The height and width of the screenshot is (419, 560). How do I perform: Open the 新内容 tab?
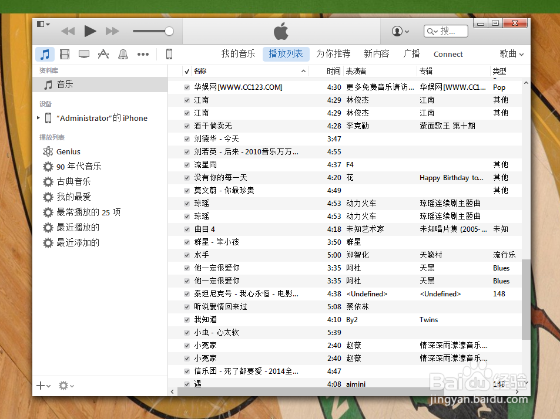[377, 54]
